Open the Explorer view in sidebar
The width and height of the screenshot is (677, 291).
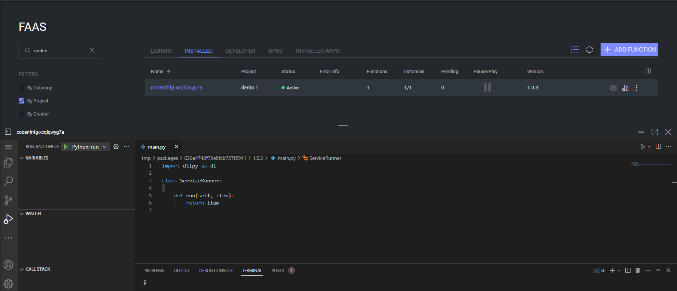coord(8,163)
